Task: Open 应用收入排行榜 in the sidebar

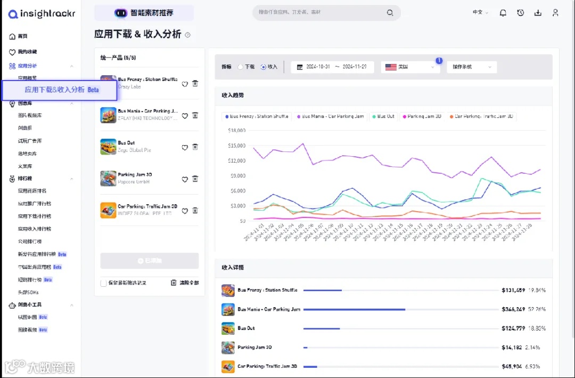Action: tap(35, 229)
